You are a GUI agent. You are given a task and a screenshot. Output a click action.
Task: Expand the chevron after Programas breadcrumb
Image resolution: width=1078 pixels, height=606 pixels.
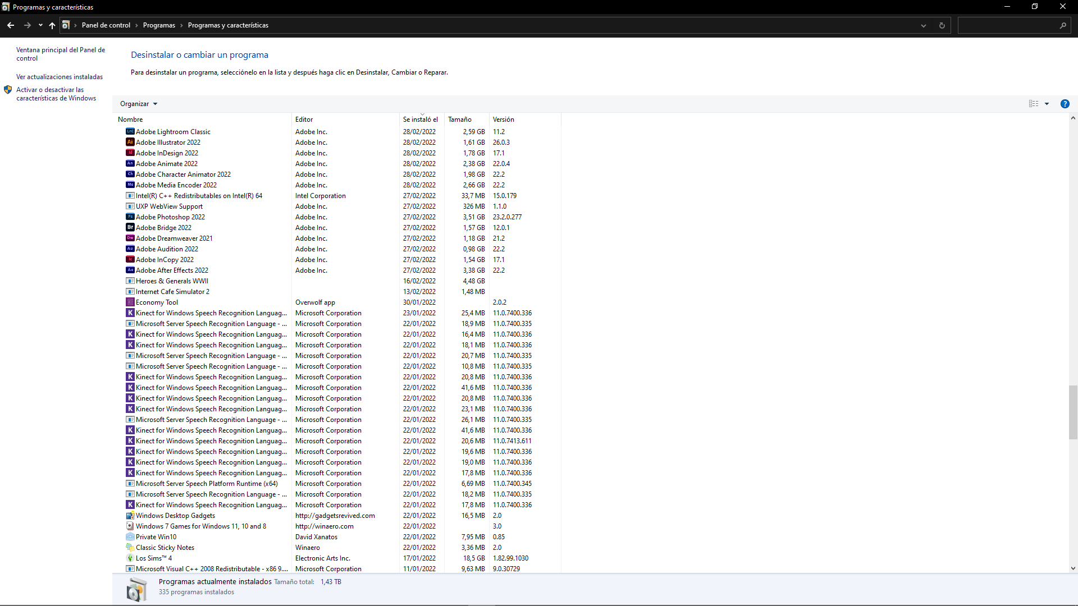point(181,25)
